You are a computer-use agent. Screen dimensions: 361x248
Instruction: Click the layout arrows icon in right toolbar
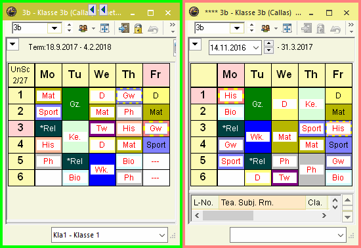point(287,28)
